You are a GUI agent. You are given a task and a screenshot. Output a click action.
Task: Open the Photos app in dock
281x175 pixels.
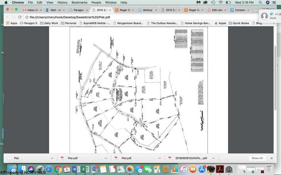click(x=130, y=169)
